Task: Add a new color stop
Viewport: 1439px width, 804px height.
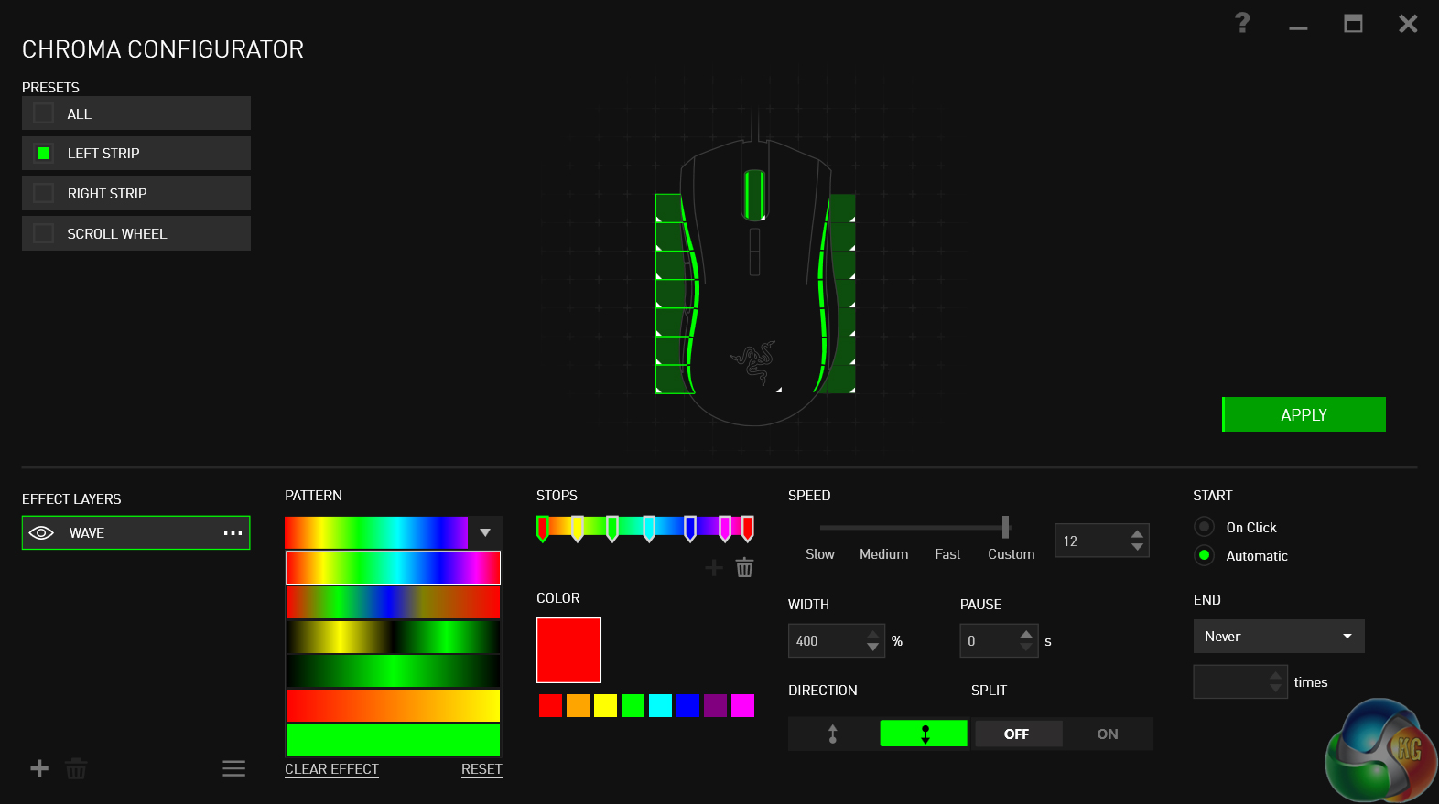Action: (714, 568)
